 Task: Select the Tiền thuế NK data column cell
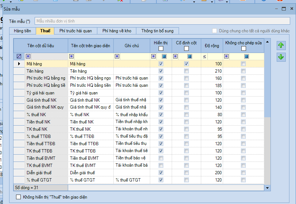46,122
